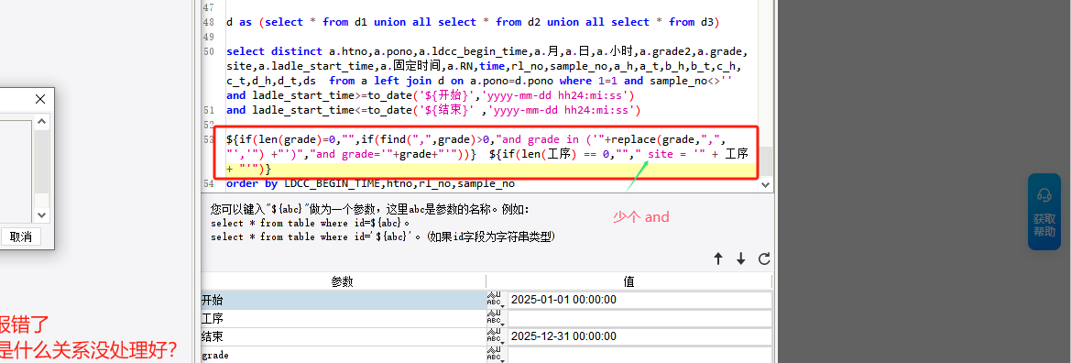The width and height of the screenshot is (1071, 363).
Task: Click dialog scrollbar down arrow
Action: pos(41,215)
